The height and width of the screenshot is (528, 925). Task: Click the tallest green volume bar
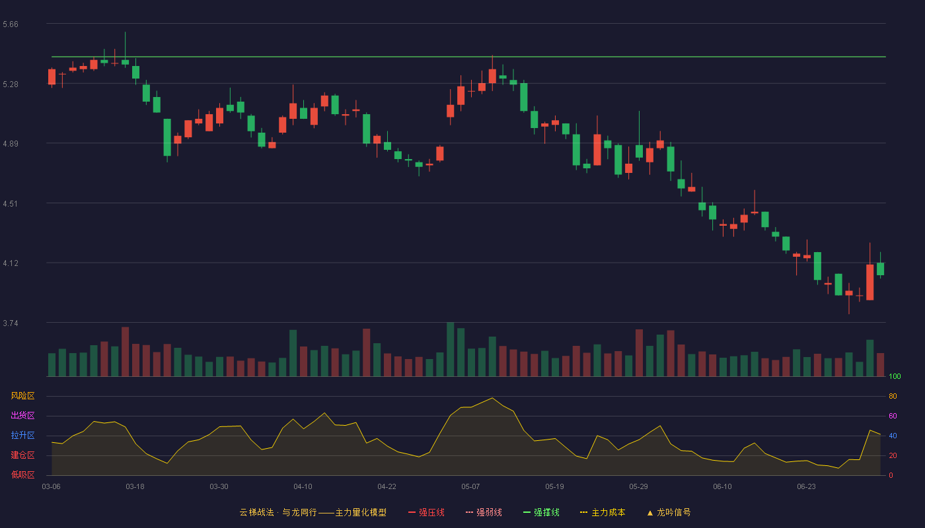click(451, 349)
